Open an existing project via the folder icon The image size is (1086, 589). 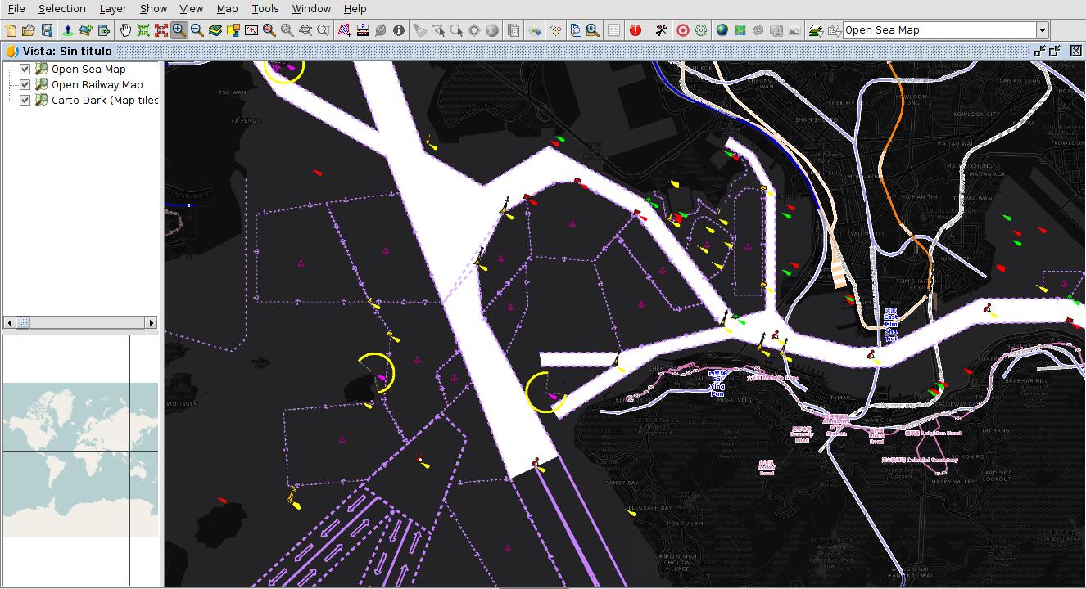29,30
